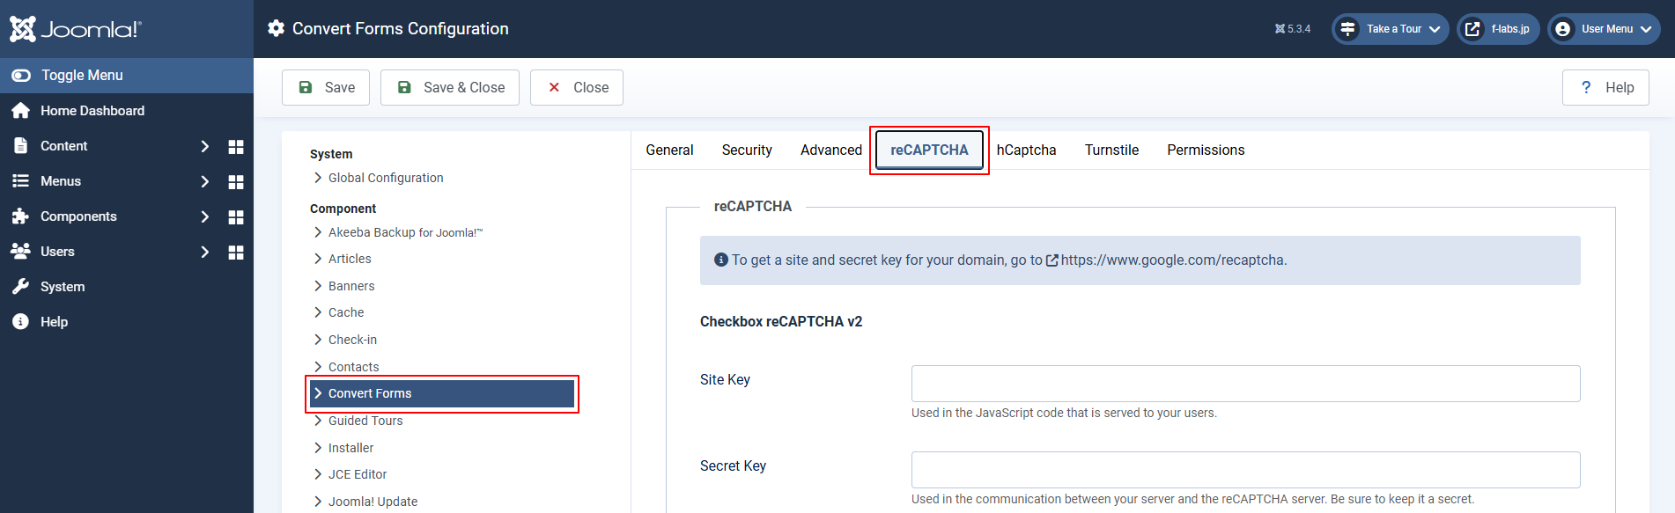Expand the Content menu chevron
The height and width of the screenshot is (513, 1675).
pyautogui.click(x=204, y=146)
